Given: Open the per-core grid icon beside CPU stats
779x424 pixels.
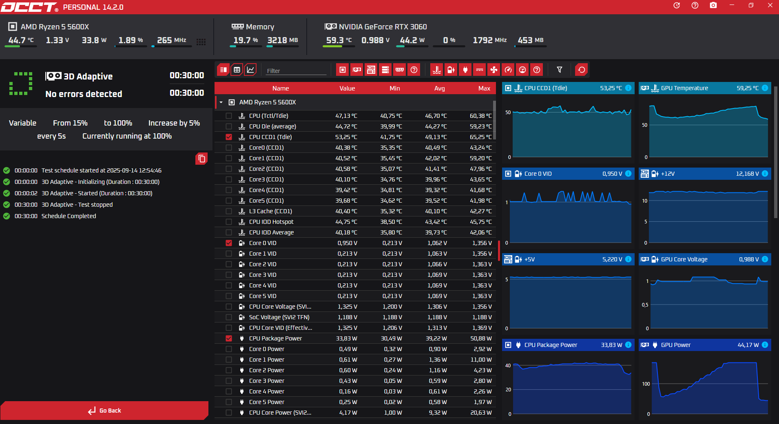Looking at the screenshot, I should click(201, 42).
